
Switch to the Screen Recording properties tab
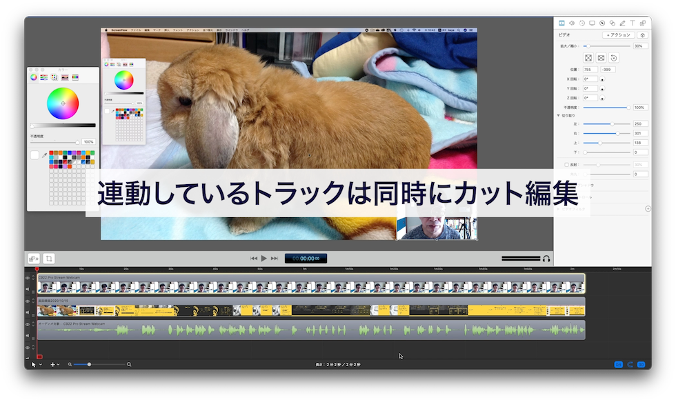click(591, 23)
